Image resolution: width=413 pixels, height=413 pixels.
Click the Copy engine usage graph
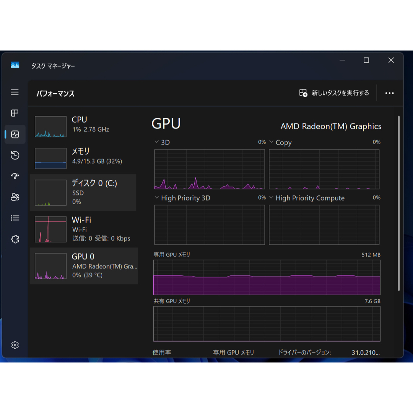(324, 169)
